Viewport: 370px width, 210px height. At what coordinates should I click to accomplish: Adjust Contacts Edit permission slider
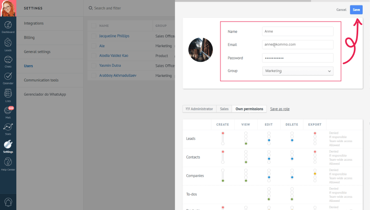click(269, 157)
